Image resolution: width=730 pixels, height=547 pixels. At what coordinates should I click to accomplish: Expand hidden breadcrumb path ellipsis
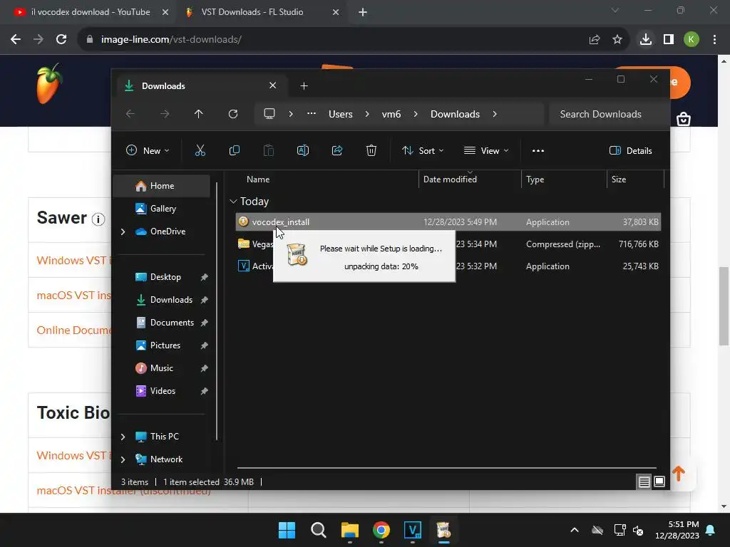(312, 113)
